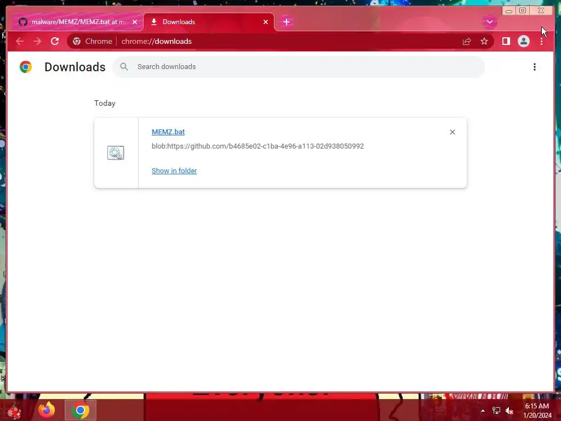Open the side panel icon
This screenshot has height=421, width=561.
[506, 41]
